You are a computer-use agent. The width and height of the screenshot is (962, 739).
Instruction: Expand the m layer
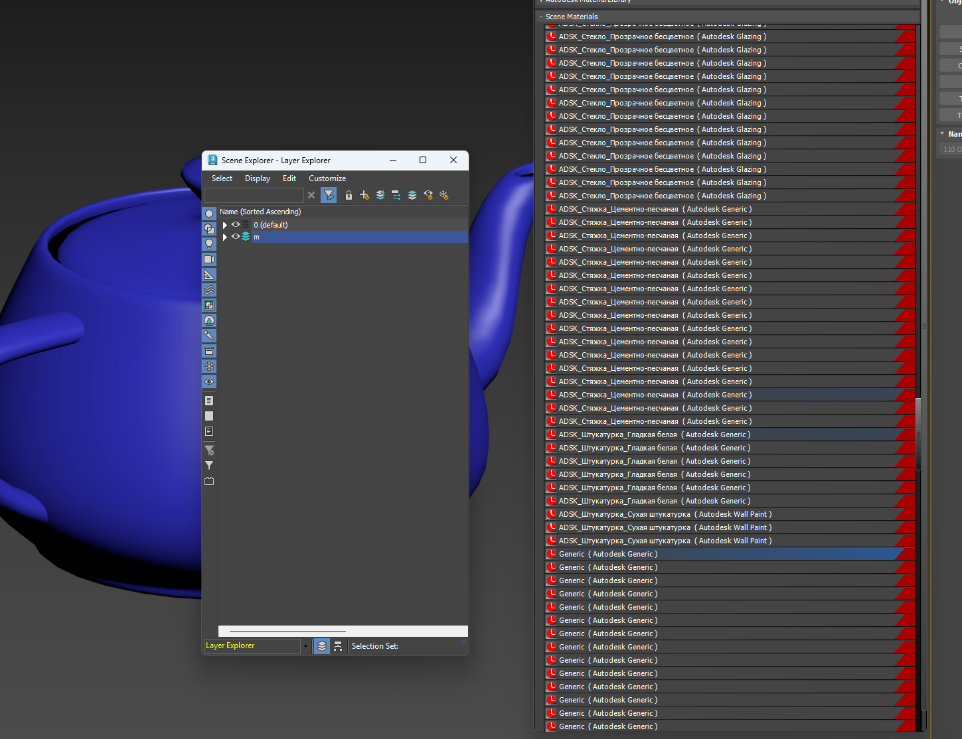(x=225, y=237)
